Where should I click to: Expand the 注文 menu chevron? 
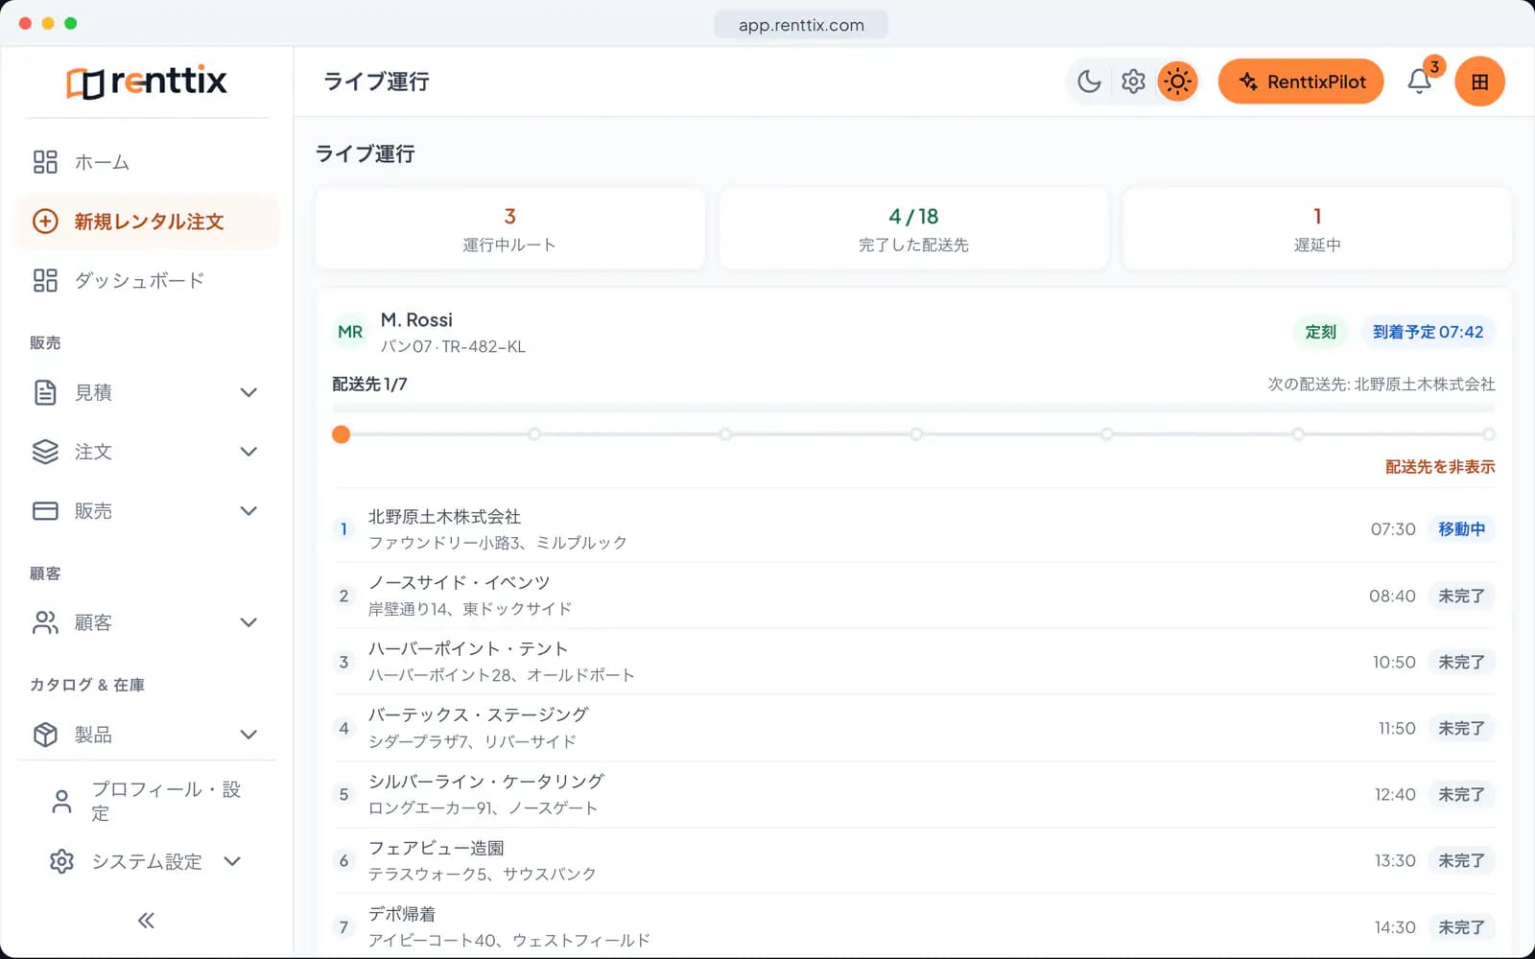[x=248, y=452]
